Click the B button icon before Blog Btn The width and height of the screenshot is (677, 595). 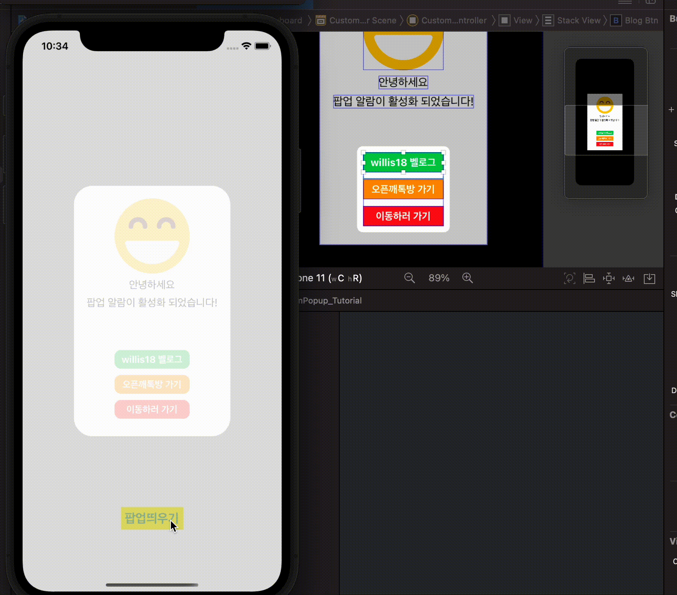click(616, 20)
